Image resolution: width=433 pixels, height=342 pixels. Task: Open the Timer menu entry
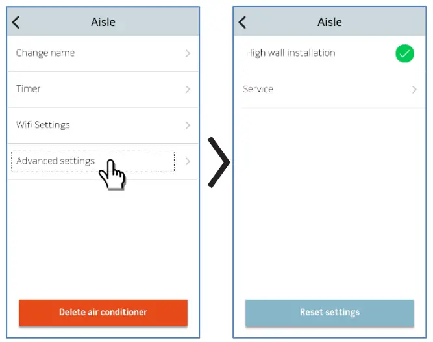coord(29,89)
